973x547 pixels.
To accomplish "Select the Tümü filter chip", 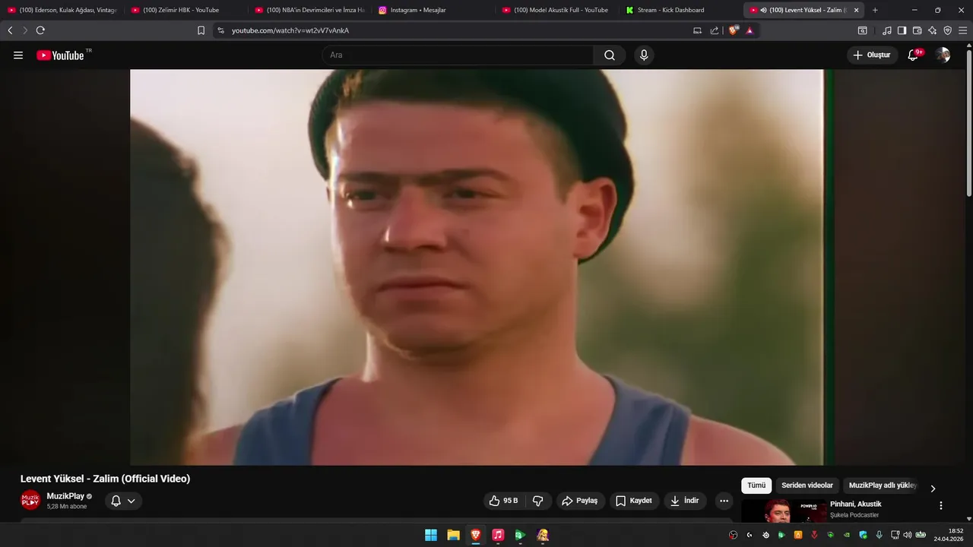I will coord(756,485).
